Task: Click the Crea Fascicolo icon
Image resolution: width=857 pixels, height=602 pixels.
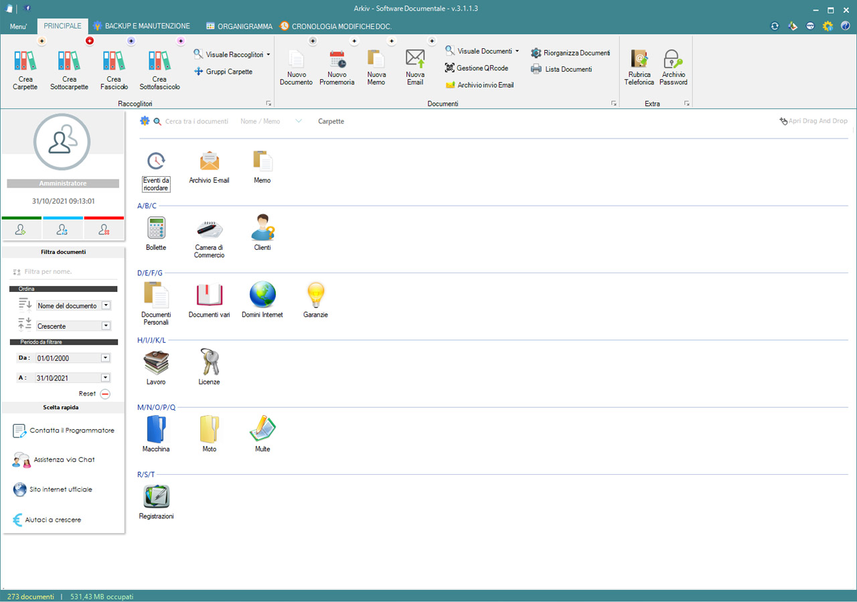Action: [x=114, y=61]
